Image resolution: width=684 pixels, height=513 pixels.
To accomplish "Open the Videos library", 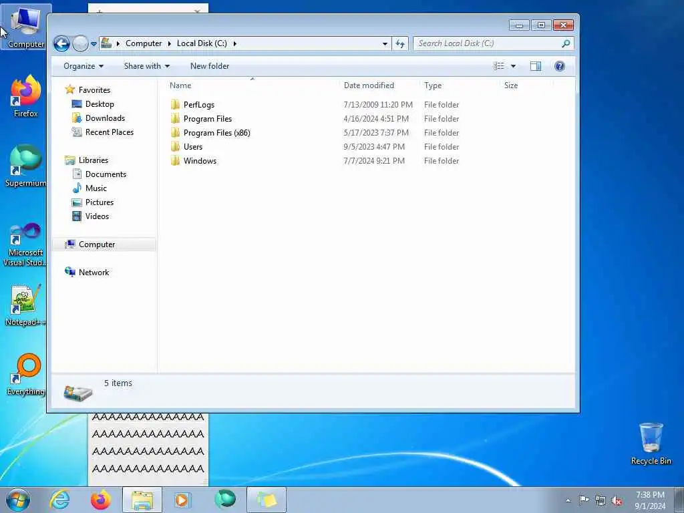I will coord(97,216).
